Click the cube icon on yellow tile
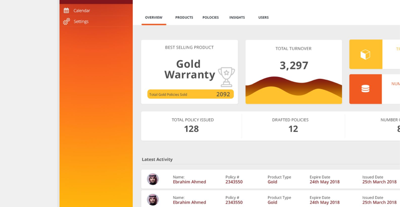Screen dimensions: 400x207 pos(365,54)
